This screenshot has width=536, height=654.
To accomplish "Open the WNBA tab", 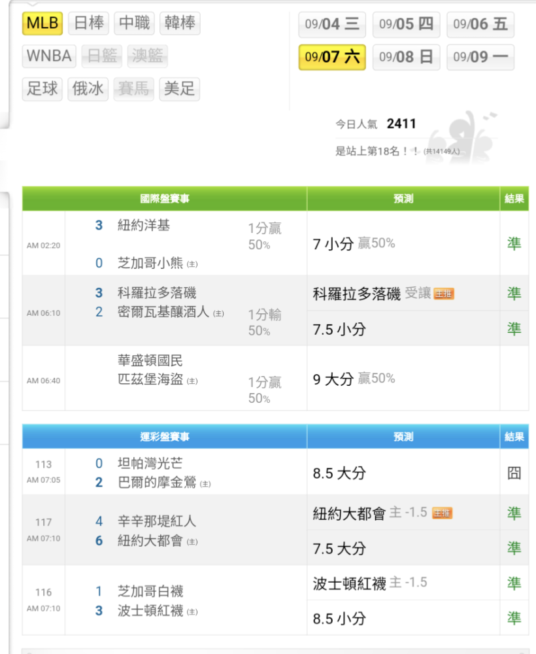I will point(49,56).
